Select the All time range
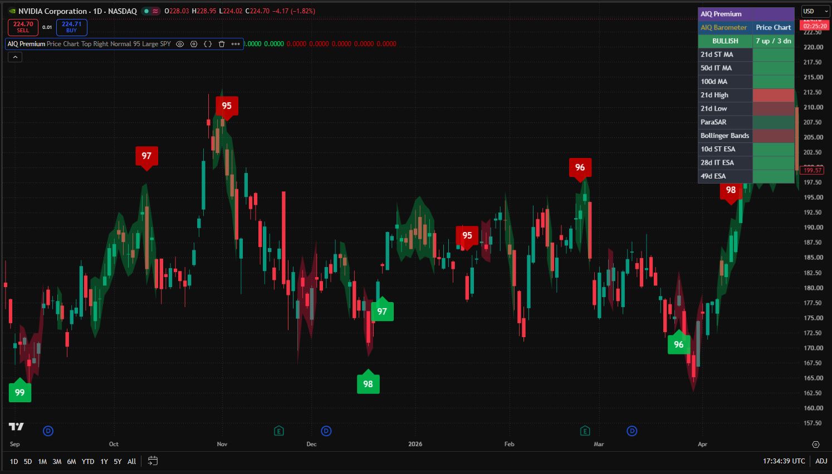 click(x=131, y=461)
